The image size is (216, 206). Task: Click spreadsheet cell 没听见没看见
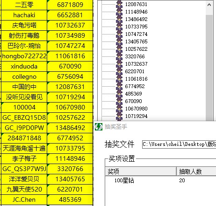point(24,97)
